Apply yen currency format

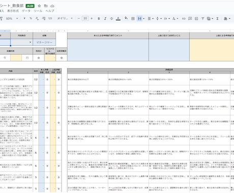pyautogui.click(x=24, y=18)
